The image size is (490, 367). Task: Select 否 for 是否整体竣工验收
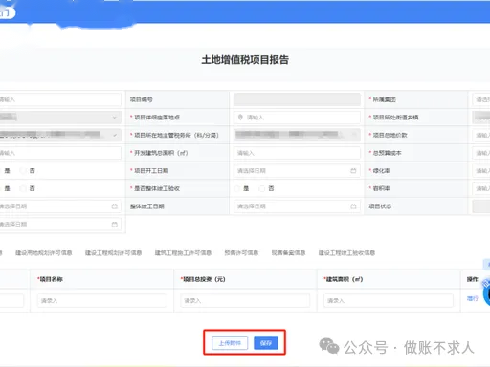click(x=262, y=188)
